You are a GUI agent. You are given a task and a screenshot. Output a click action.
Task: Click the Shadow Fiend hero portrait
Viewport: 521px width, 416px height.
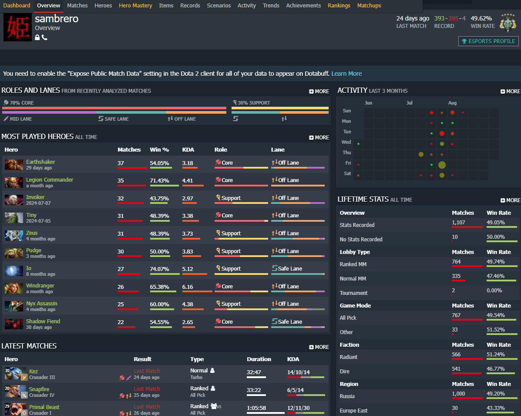(14, 324)
